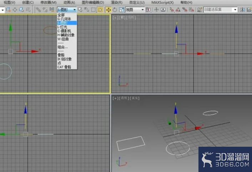
Task: Open the 图形编辑器(D) menu
Action: pos(93,2)
